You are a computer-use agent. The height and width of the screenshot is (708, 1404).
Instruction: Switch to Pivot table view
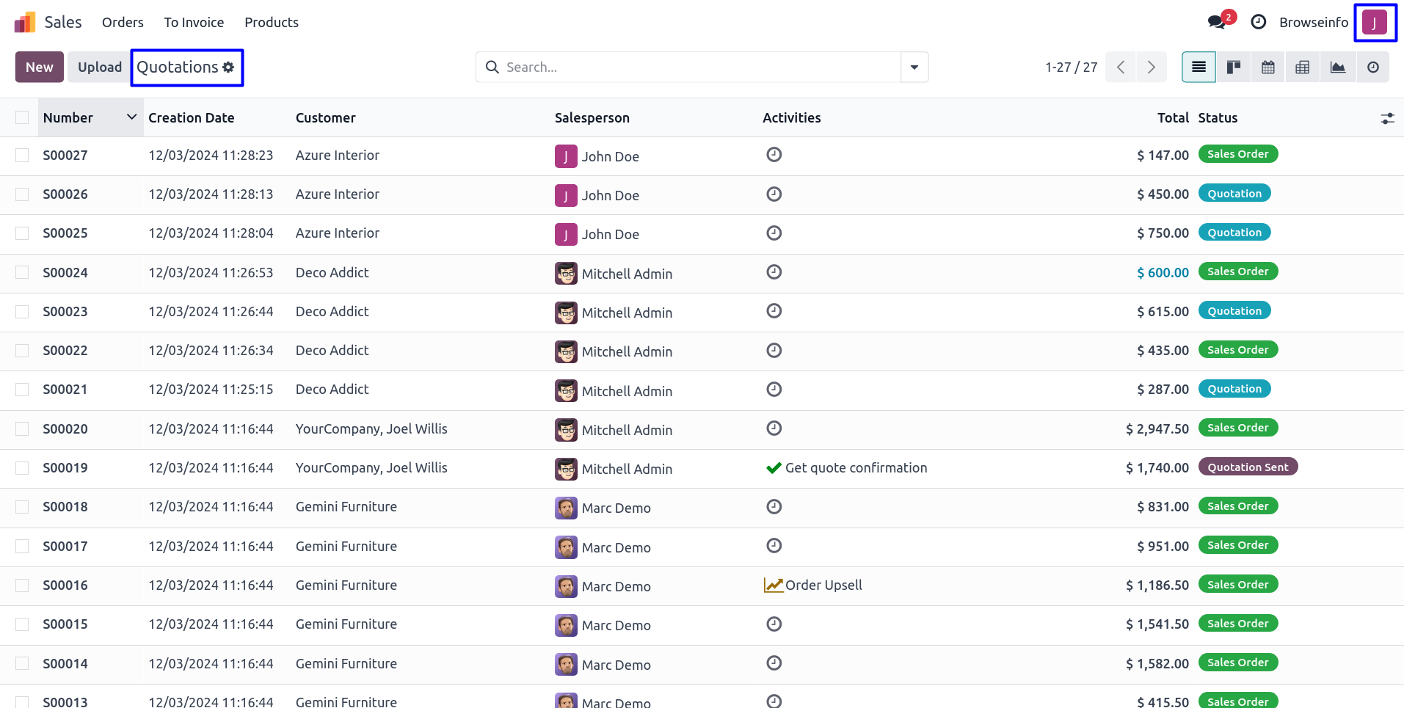(x=1302, y=67)
